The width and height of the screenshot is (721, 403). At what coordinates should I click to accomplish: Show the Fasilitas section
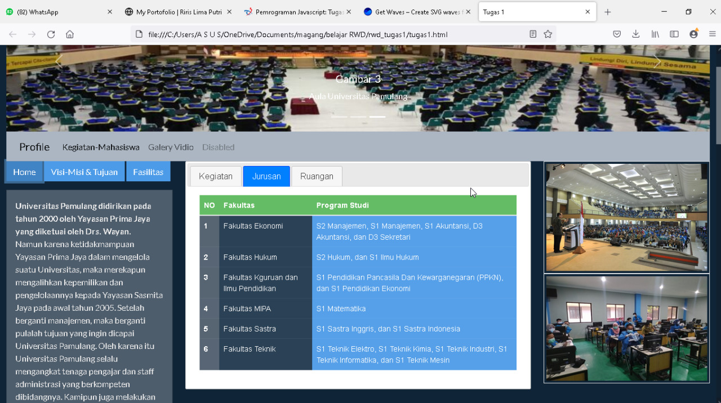click(148, 172)
